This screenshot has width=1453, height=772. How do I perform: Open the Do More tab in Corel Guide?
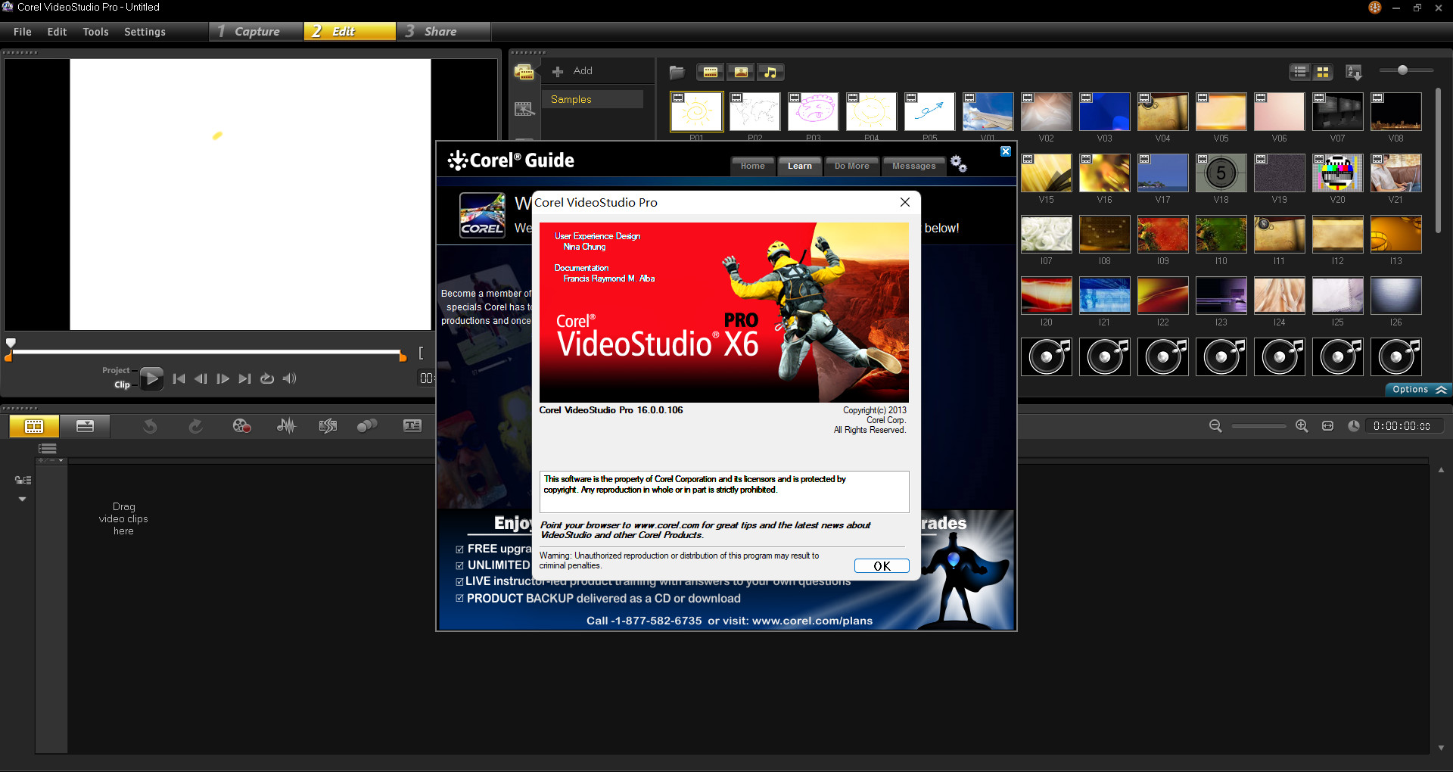click(851, 166)
